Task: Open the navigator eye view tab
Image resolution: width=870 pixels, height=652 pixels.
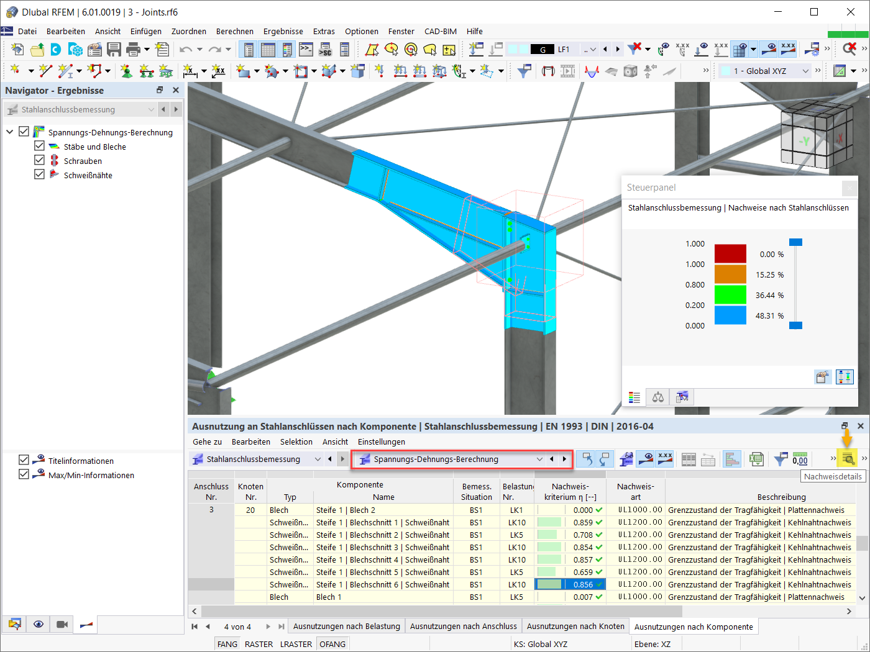Action: (39, 624)
